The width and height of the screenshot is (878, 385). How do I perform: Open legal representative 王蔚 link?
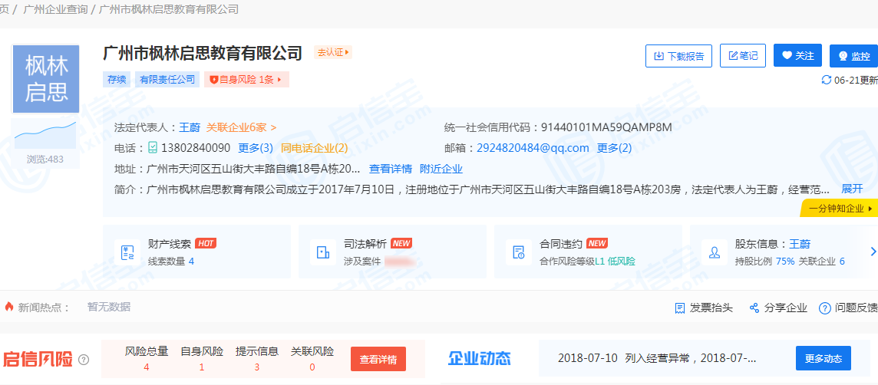[x=190, y=127]
